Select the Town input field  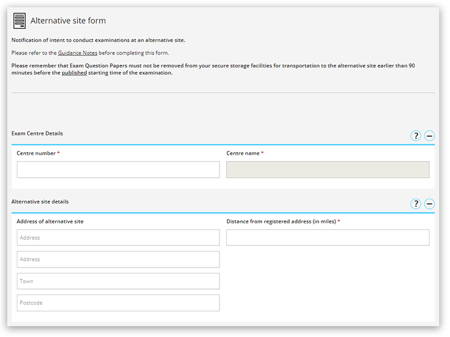click(x=118, y=281)
